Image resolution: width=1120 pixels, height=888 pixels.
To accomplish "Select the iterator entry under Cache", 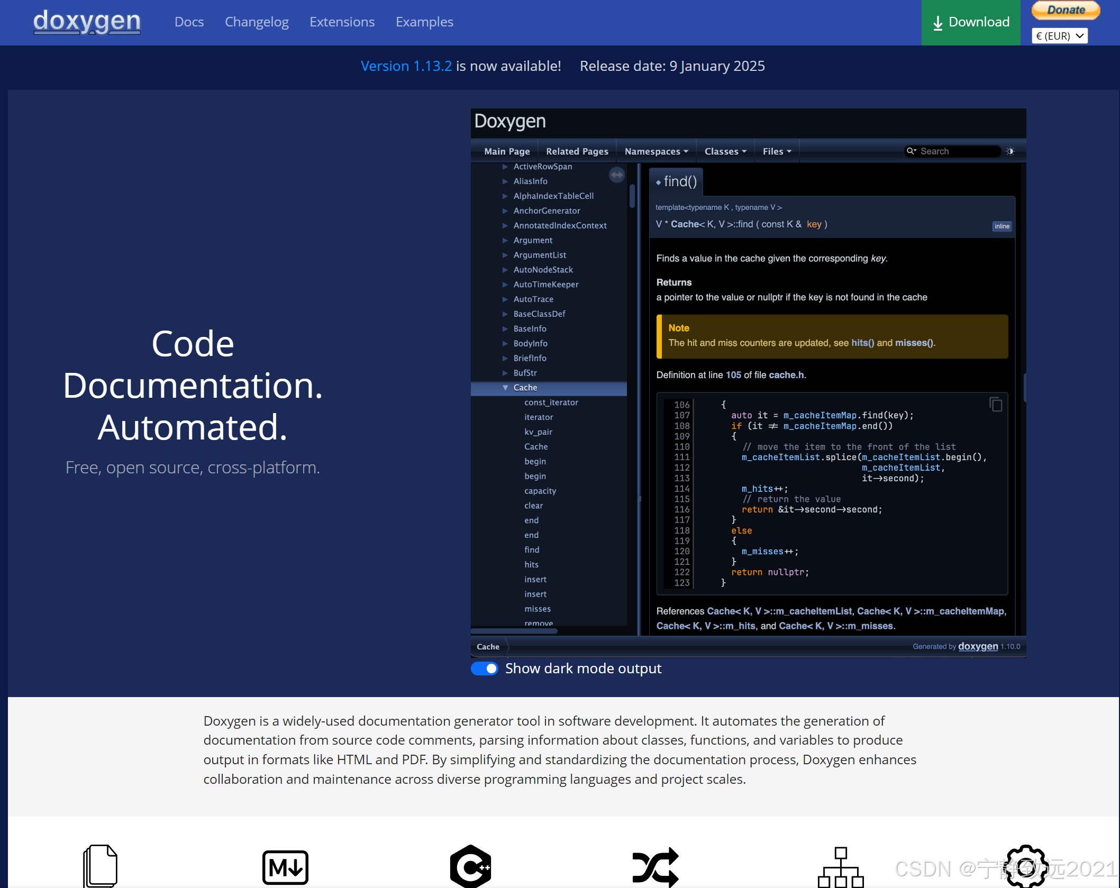I will click(538, 417).
